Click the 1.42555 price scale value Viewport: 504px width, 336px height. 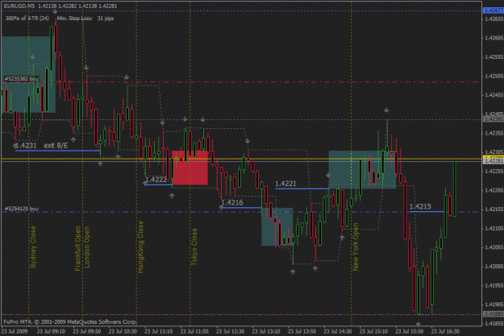coord(494,57)
